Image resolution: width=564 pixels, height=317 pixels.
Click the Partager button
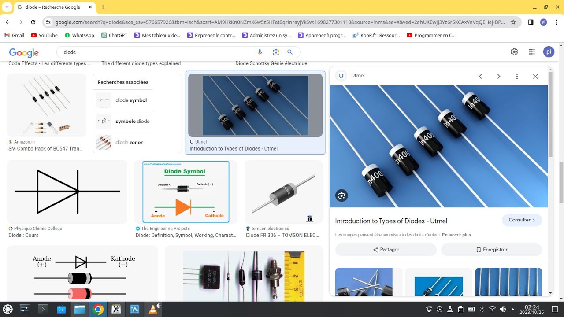(386, 250)
